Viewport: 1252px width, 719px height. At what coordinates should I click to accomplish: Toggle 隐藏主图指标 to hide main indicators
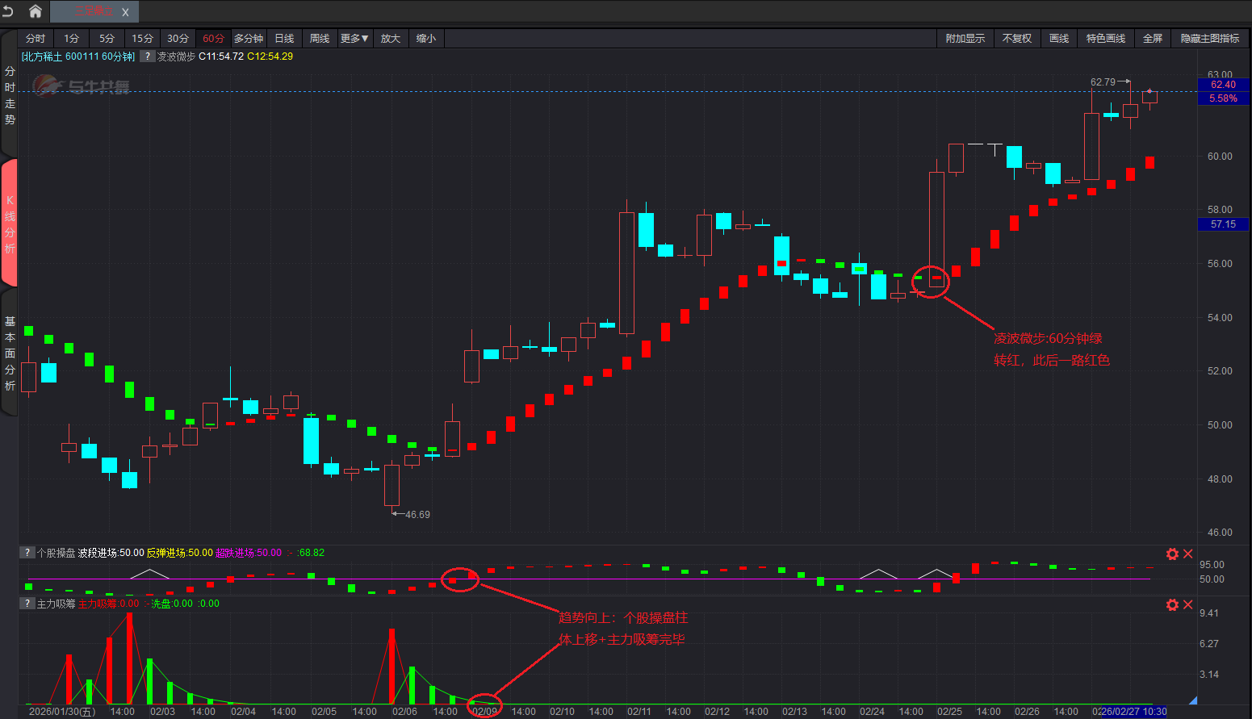tap(1209, 39)
